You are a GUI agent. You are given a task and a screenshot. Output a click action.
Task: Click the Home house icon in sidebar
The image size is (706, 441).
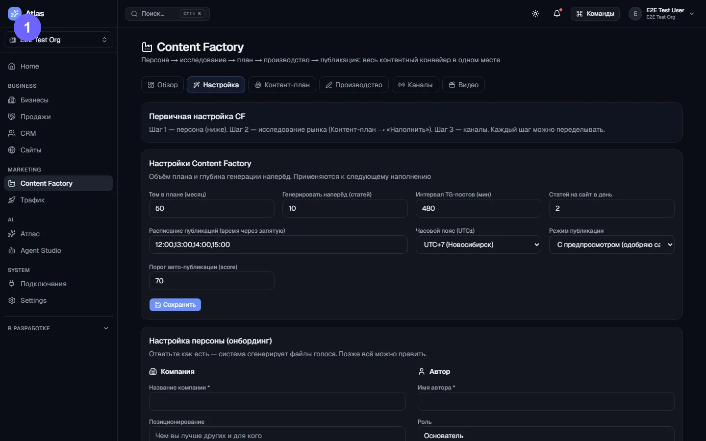click(x=12, y=66)
